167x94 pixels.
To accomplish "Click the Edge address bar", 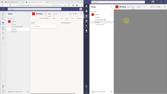I will [x=39, y=5].
